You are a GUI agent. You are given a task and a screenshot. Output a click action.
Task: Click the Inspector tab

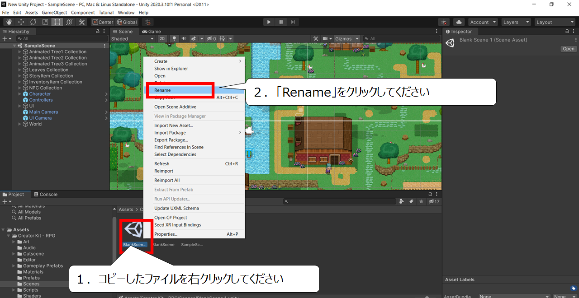(459, 32)
